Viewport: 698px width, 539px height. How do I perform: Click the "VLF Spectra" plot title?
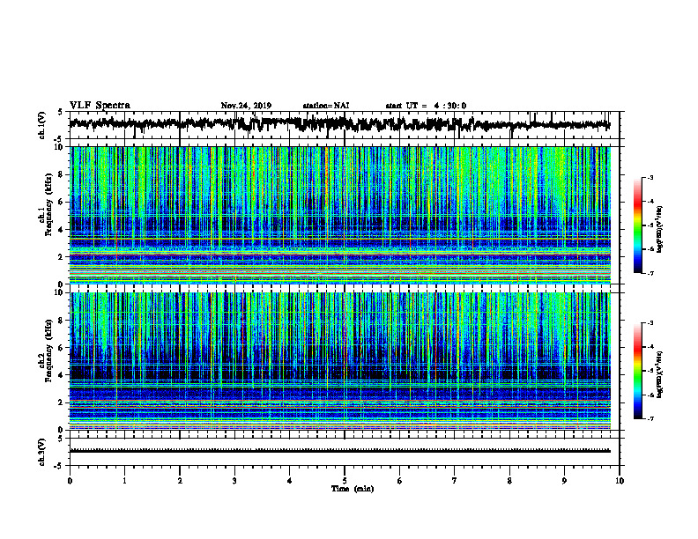(100, 106)
